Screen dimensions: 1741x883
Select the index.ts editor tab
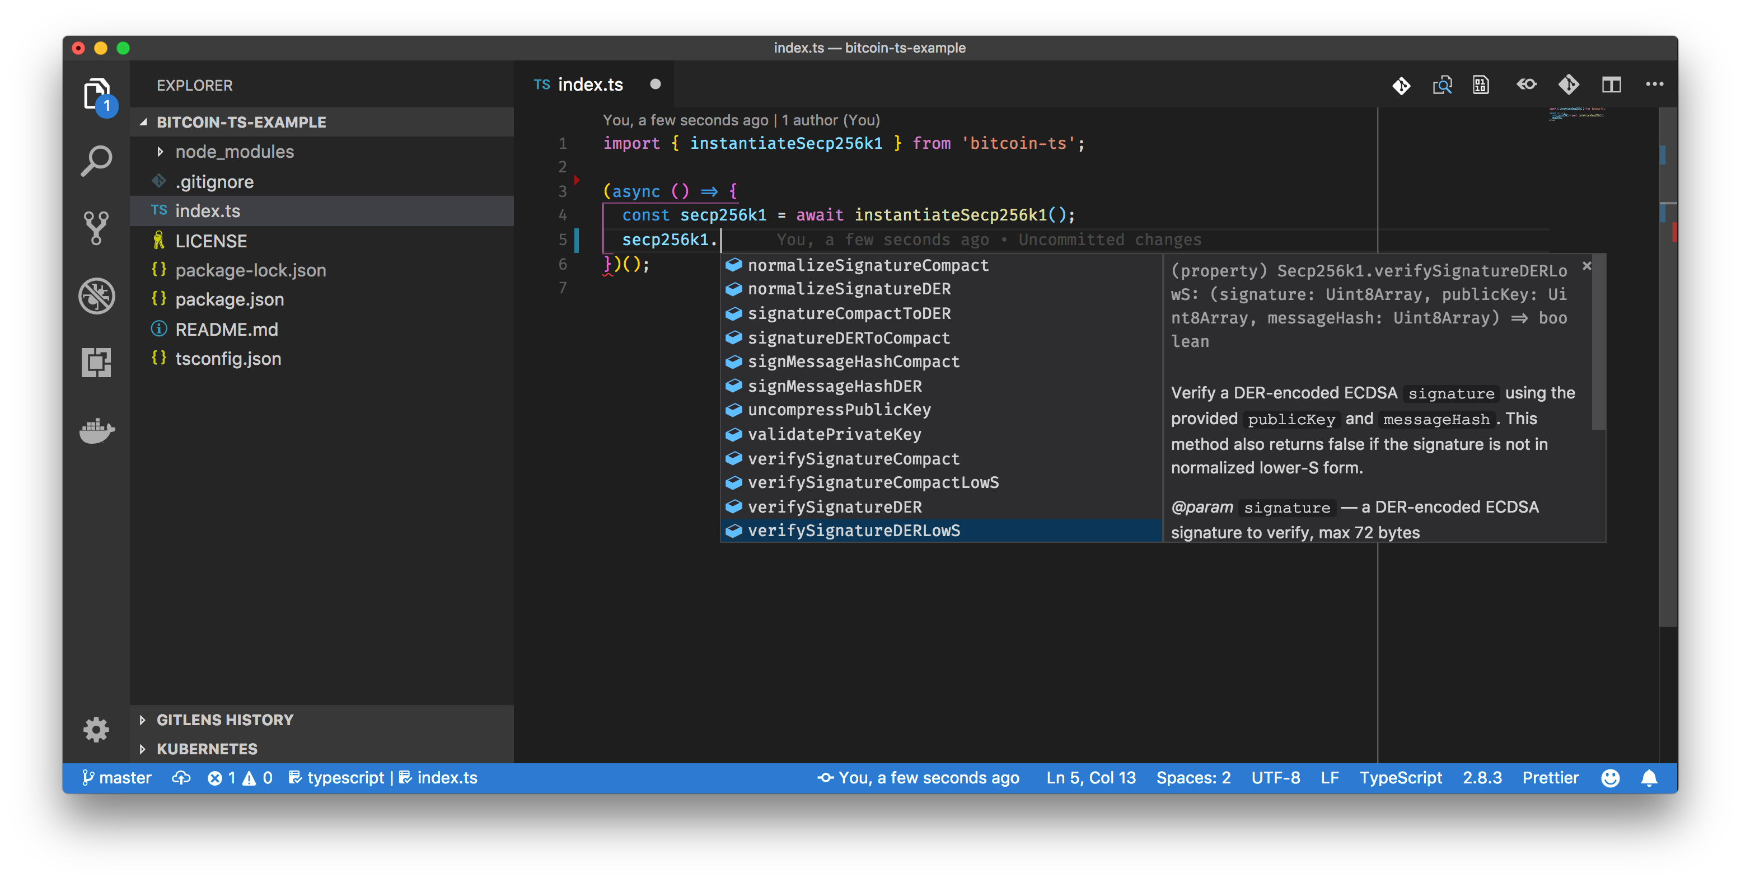[591, 84]
